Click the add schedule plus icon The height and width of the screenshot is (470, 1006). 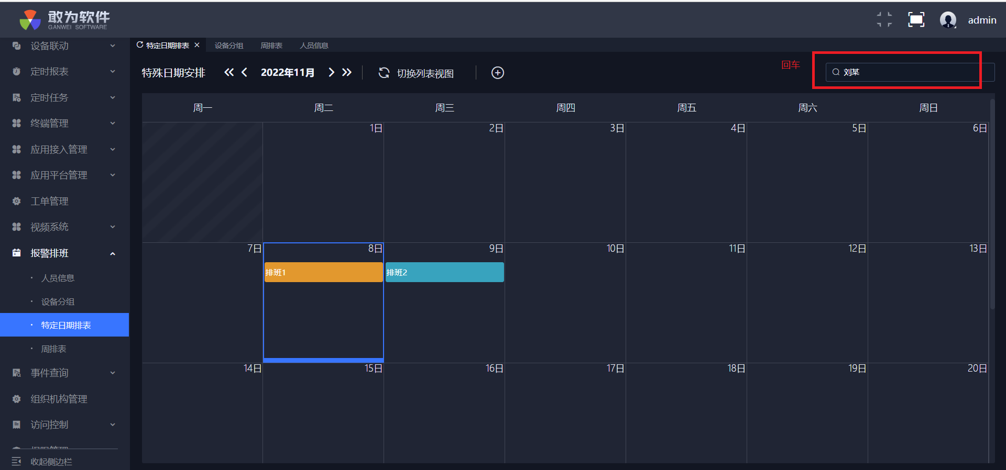(x=497, y=73)
